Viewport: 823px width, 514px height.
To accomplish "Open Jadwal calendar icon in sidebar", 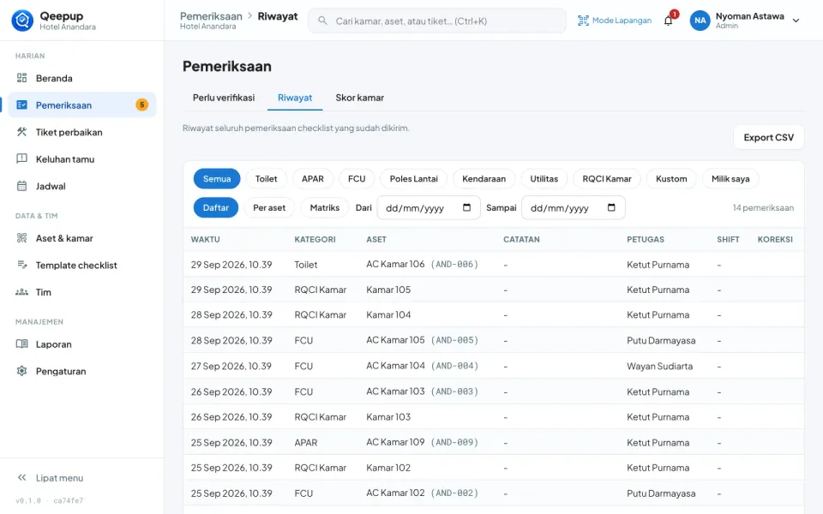I will click(21, 186).
